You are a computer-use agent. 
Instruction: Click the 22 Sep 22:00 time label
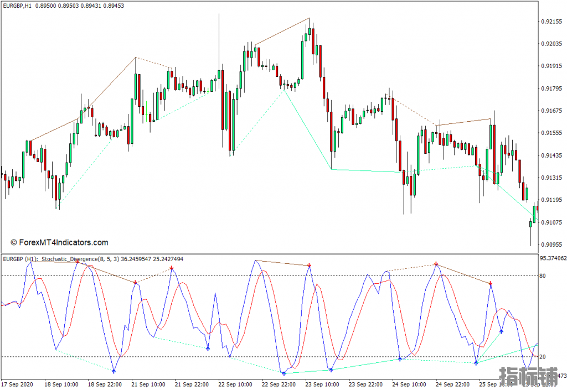click(x=279, y=384)
